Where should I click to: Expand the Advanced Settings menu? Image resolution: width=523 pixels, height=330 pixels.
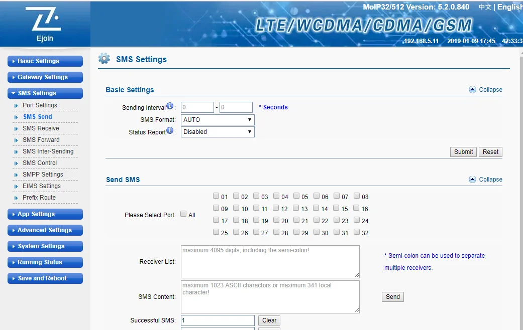click(45, 230)
